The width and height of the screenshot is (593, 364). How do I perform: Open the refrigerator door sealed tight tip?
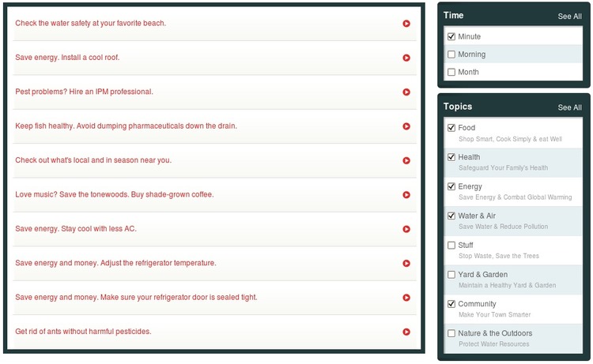136,298
